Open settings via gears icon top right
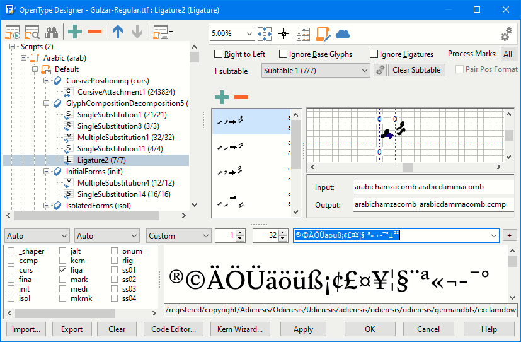Image resolution: width=521 pixels, height=342 pixels. (507, 34)
